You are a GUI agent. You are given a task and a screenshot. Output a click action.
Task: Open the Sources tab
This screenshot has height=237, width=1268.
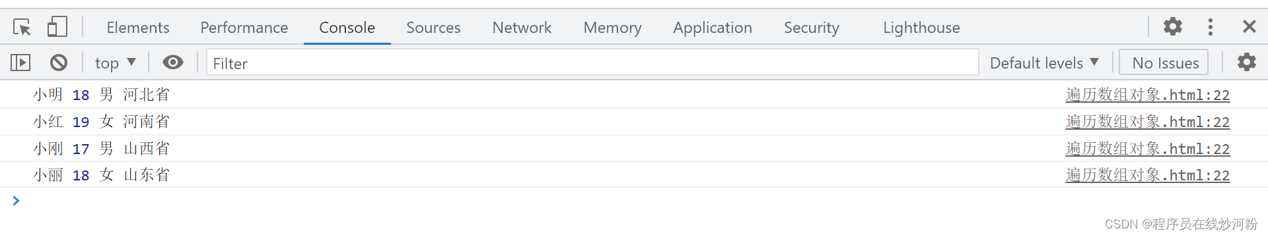(x=433, y=28)
